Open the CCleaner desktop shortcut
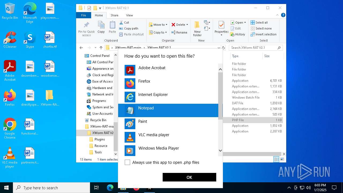This screenshot has width=343, height=193. (10, 40)
